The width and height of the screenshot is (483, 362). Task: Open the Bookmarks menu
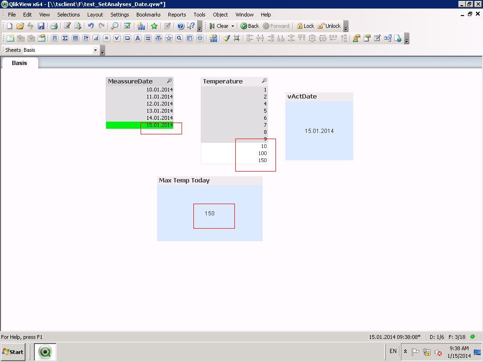pyautogui.click(x=148, y=15)
